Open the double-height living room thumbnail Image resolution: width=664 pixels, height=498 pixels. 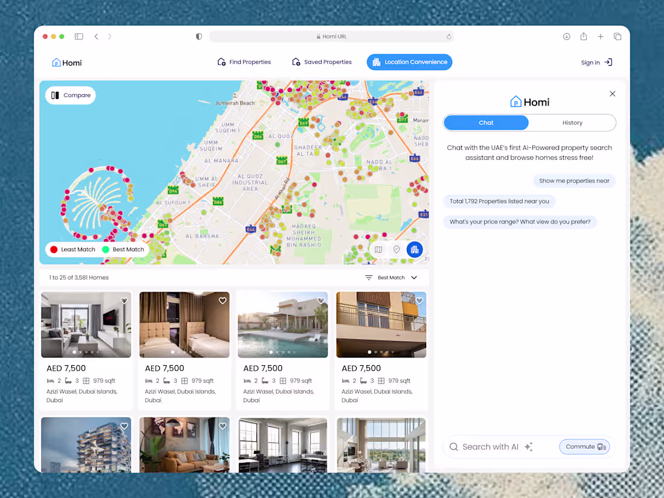381,445
